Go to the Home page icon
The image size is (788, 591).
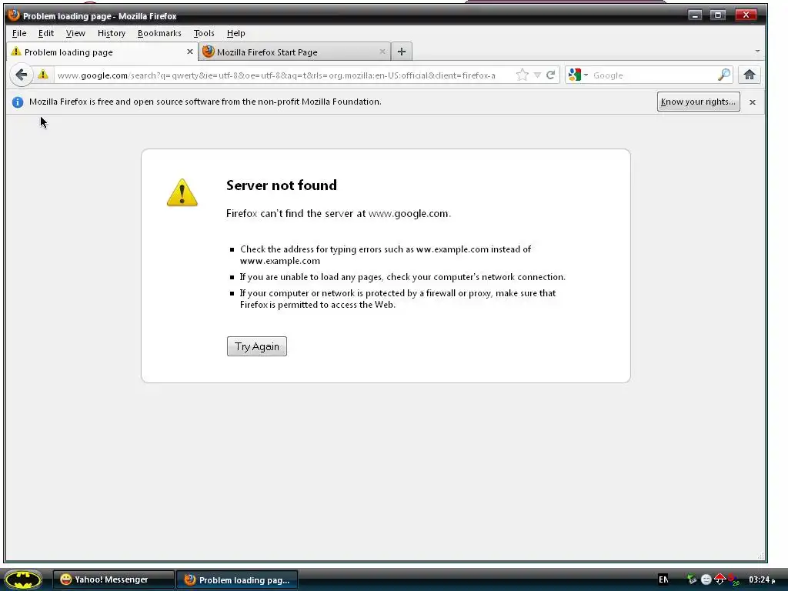750,75
